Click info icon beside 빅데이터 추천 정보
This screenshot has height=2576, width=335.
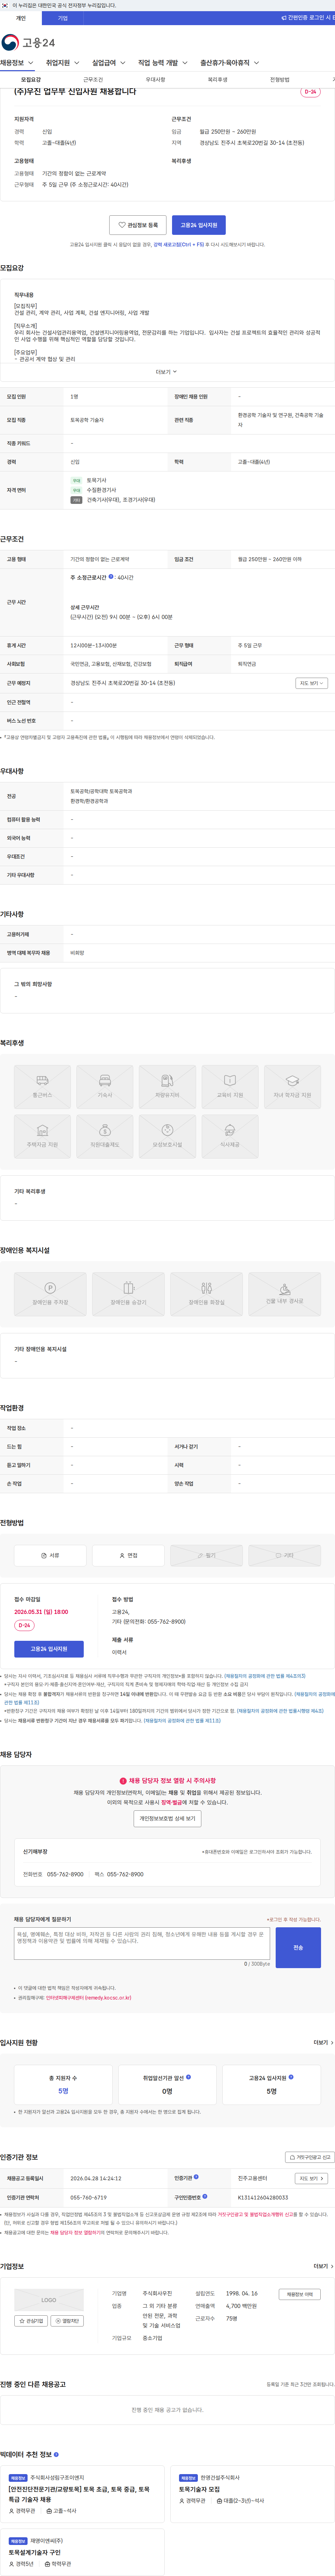tap(56, 2454)
